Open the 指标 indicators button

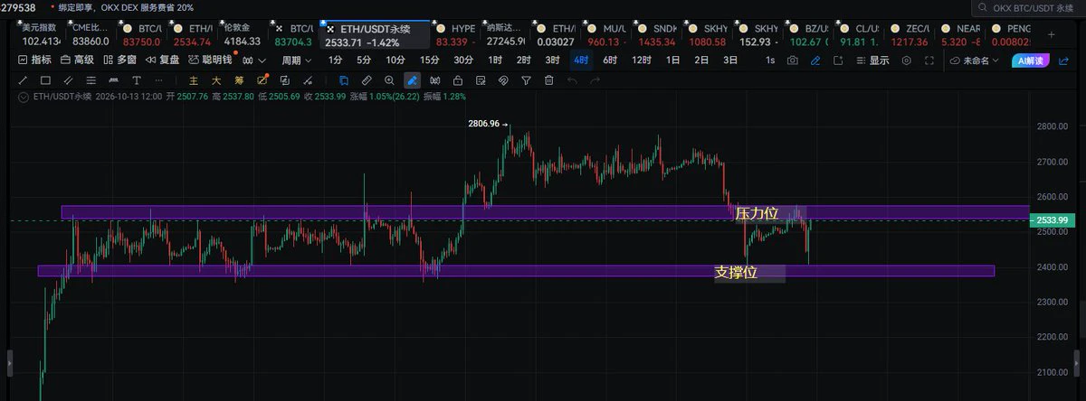35,61
